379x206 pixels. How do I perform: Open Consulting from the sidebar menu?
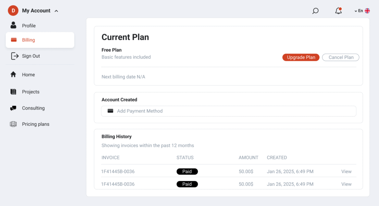(33, 108)
